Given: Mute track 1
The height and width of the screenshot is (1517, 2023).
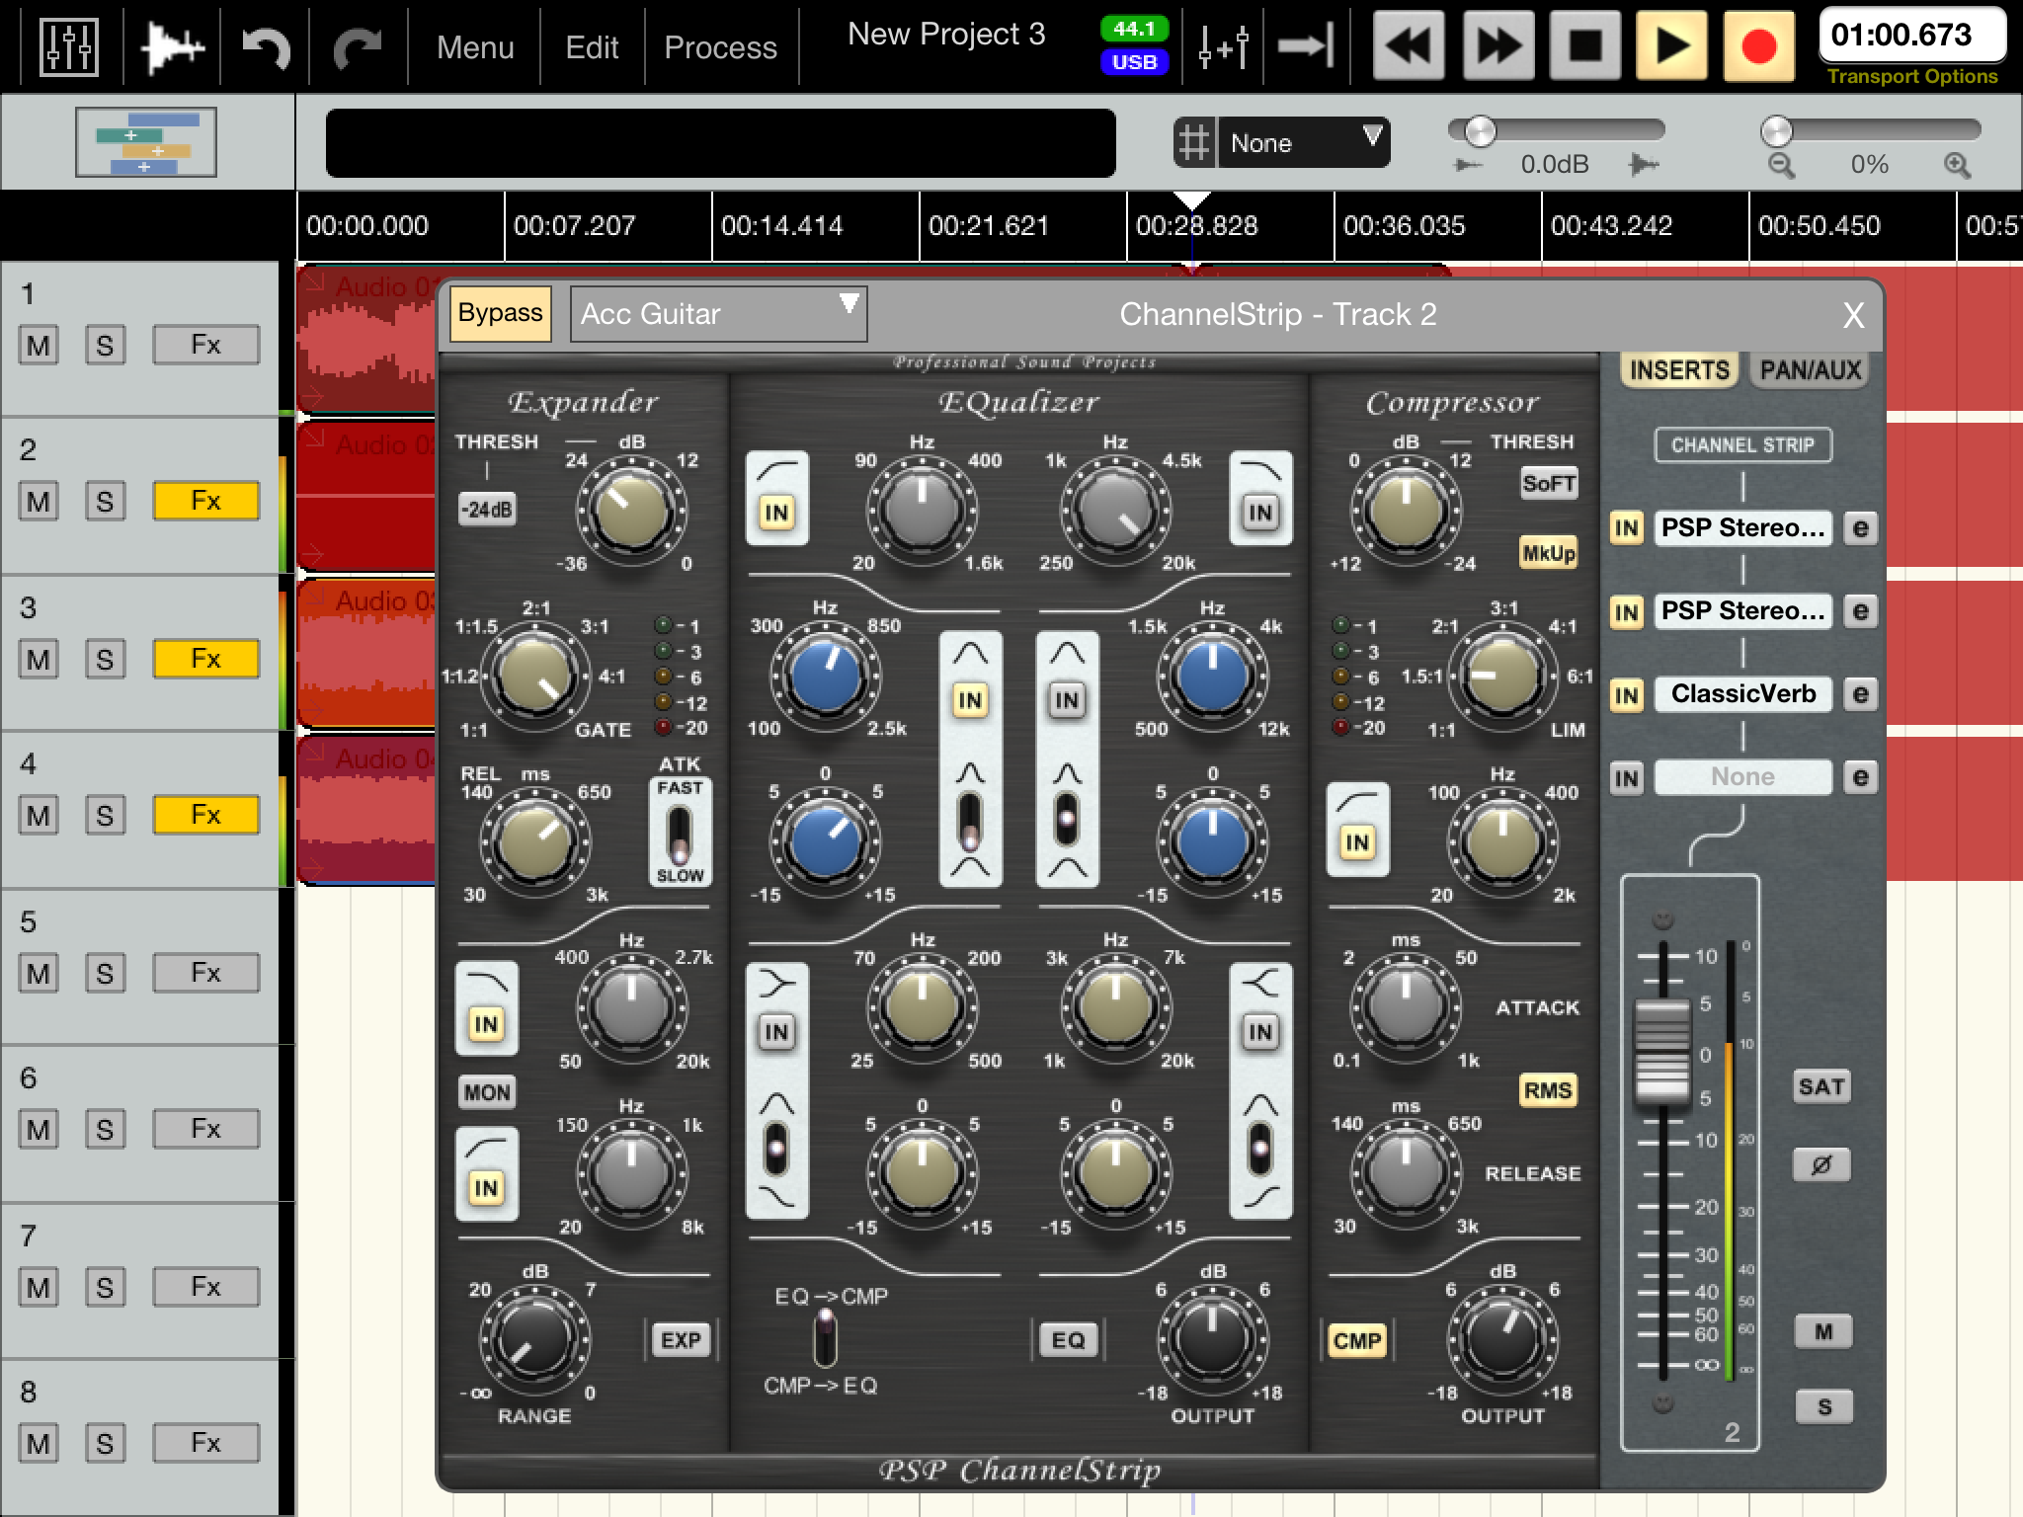Looking at the screenshot, I should [39, 346].
